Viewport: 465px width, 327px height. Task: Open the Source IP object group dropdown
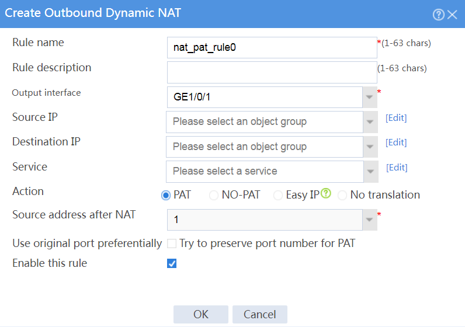click(370, 122)
